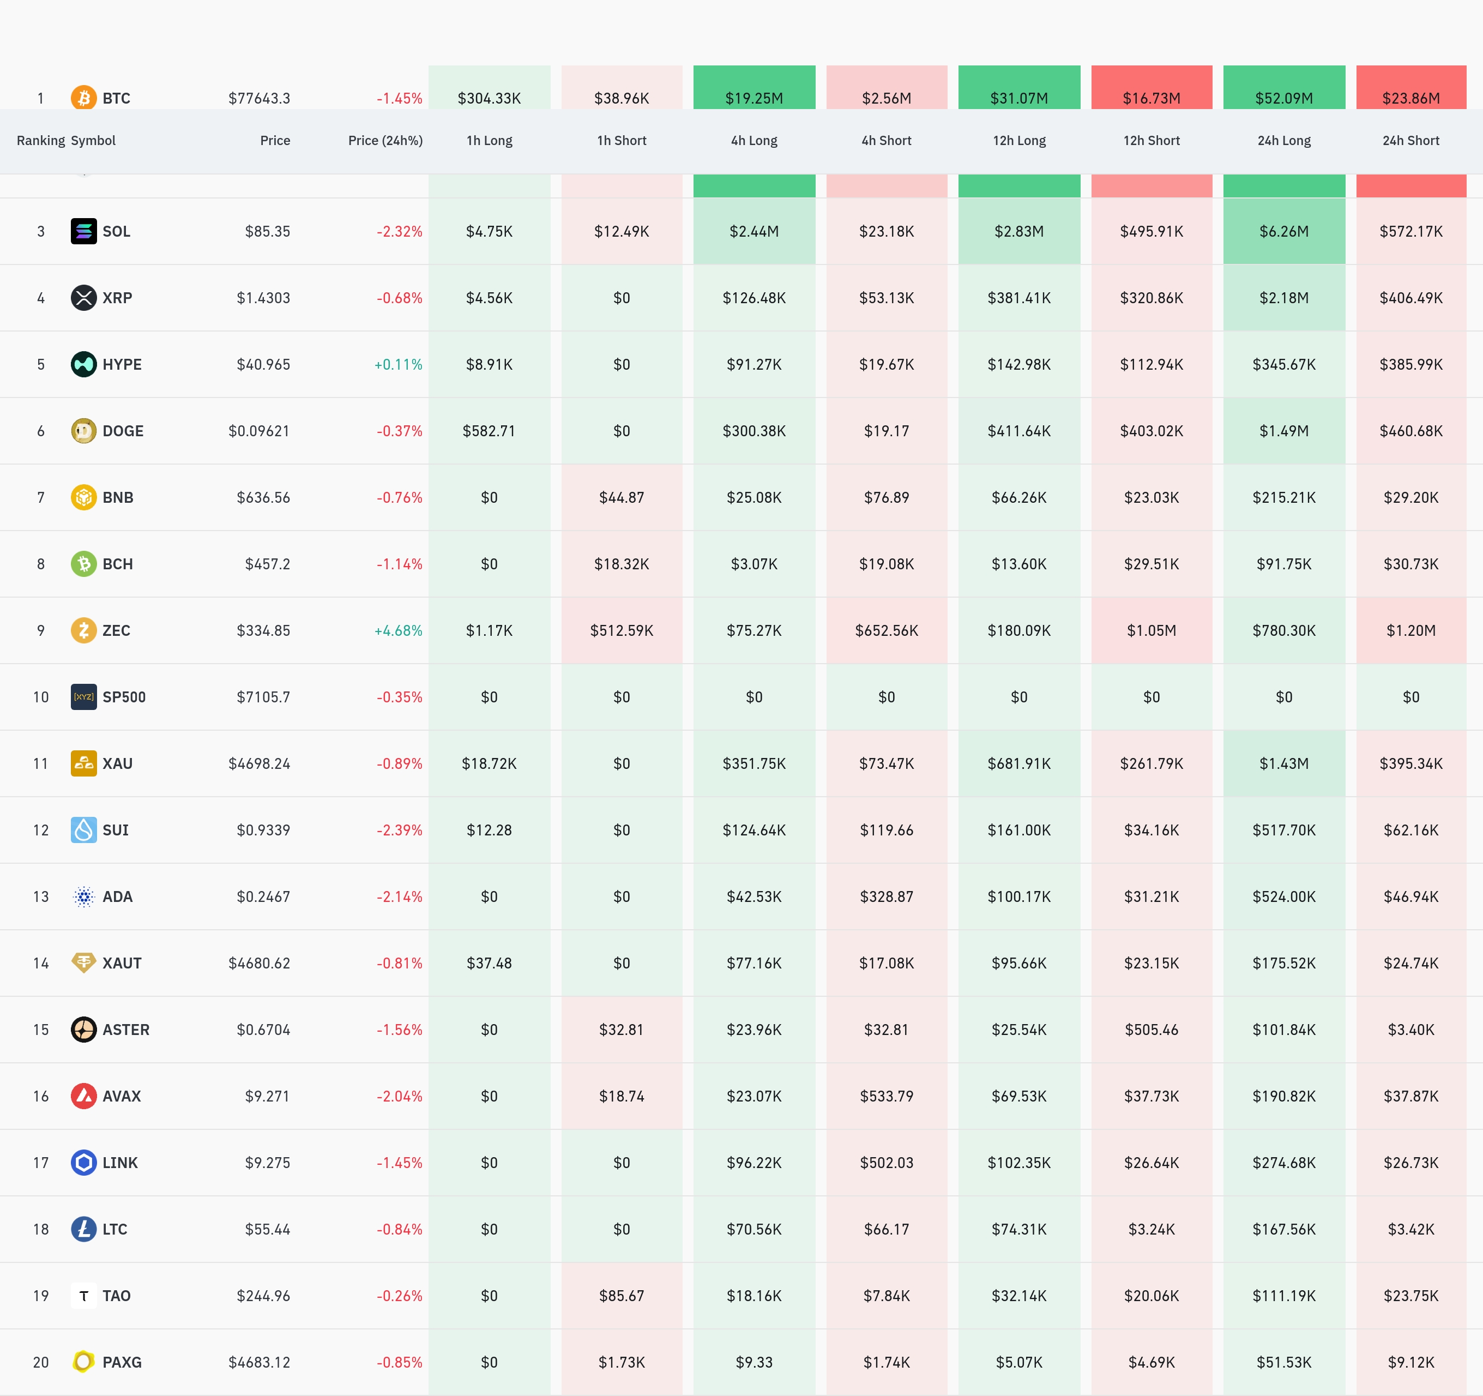Screen dimensions: 1483x1396
Task: Open the PAXG symbol link
Action: pos(122,1362)
